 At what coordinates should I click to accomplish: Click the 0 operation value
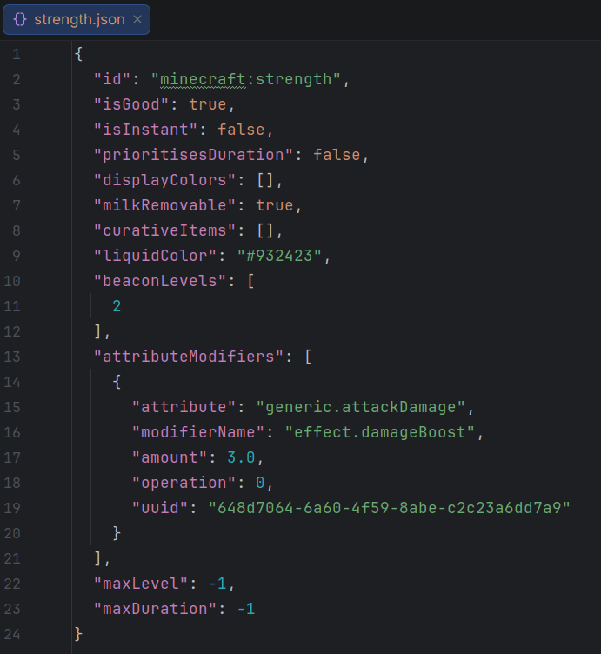260,483
